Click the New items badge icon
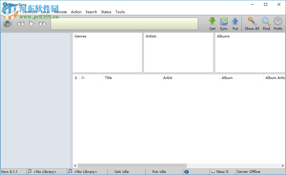This screenshot has height=175, width=286. (213, 171)
